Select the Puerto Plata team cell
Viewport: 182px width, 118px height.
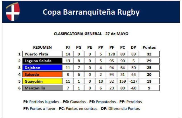point(42,54)
